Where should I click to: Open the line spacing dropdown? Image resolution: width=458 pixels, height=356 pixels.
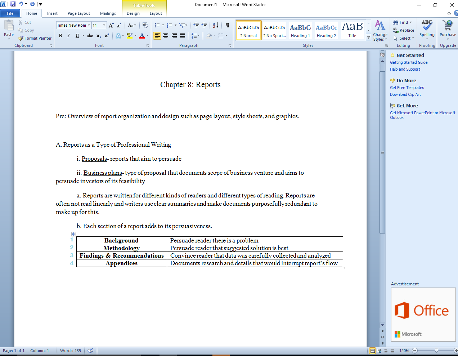click(x=195, y=35)
